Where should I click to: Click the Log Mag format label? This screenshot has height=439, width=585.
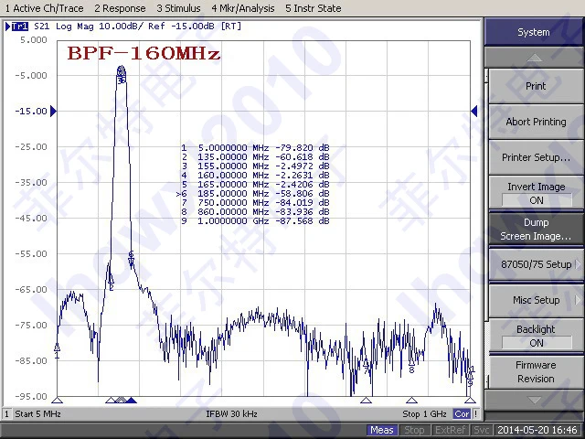click(75, 27)
